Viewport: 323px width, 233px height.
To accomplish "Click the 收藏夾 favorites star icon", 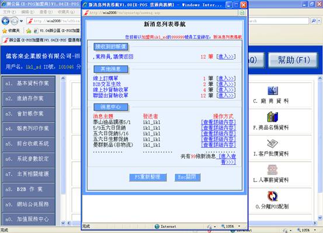I will point(5,31).
